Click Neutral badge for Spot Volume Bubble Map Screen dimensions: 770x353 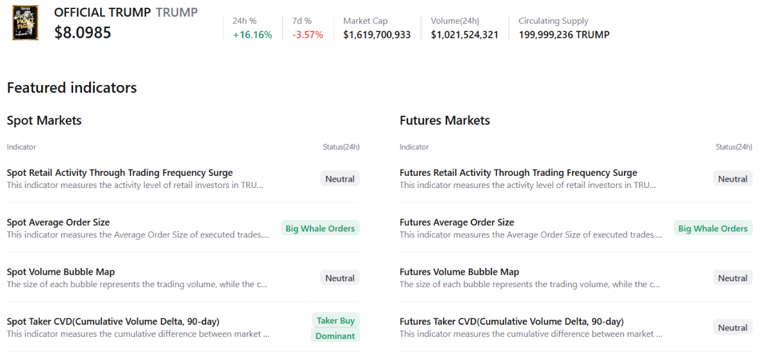pyautogui.click(x=340, y=278)
